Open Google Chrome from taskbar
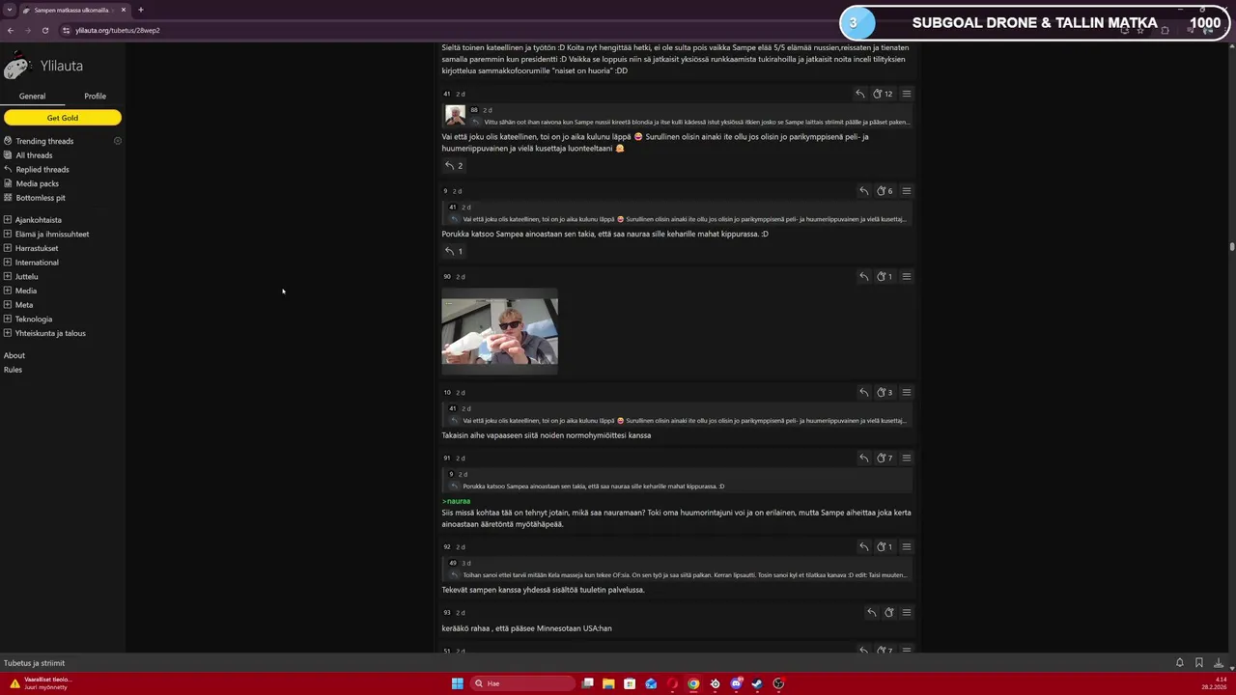Screen dimensions: 1236x695 (x=693, y=683)
